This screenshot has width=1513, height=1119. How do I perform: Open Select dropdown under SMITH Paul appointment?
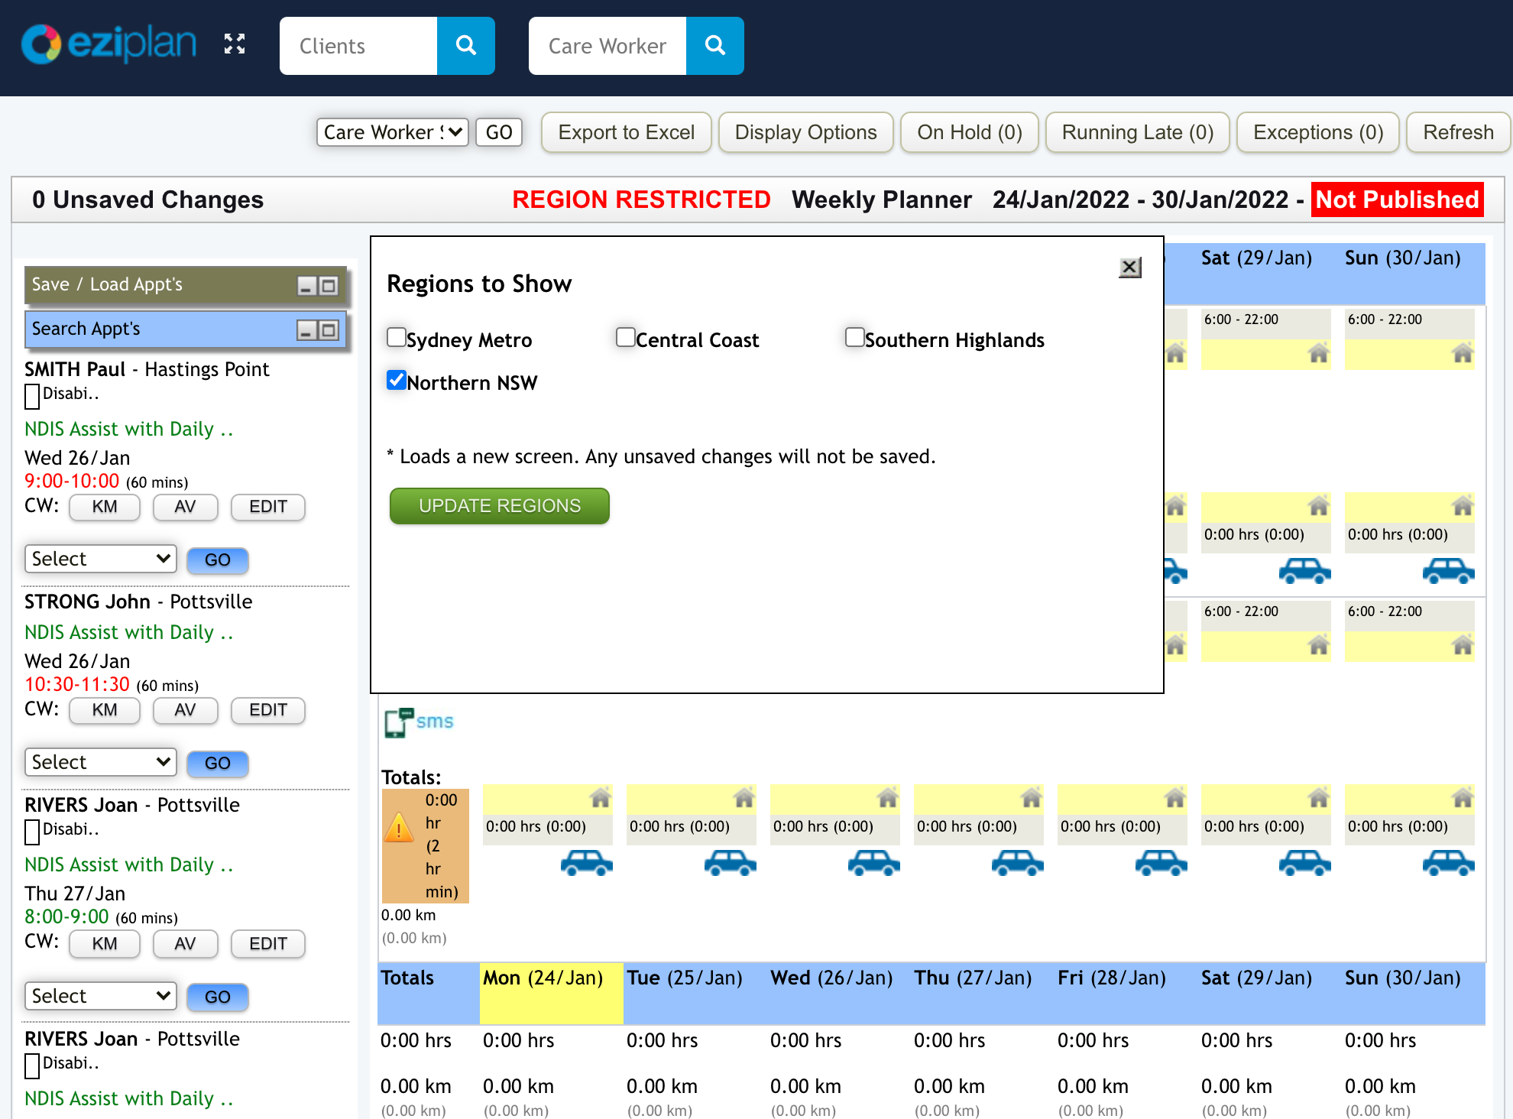click(x=100, y=559)
